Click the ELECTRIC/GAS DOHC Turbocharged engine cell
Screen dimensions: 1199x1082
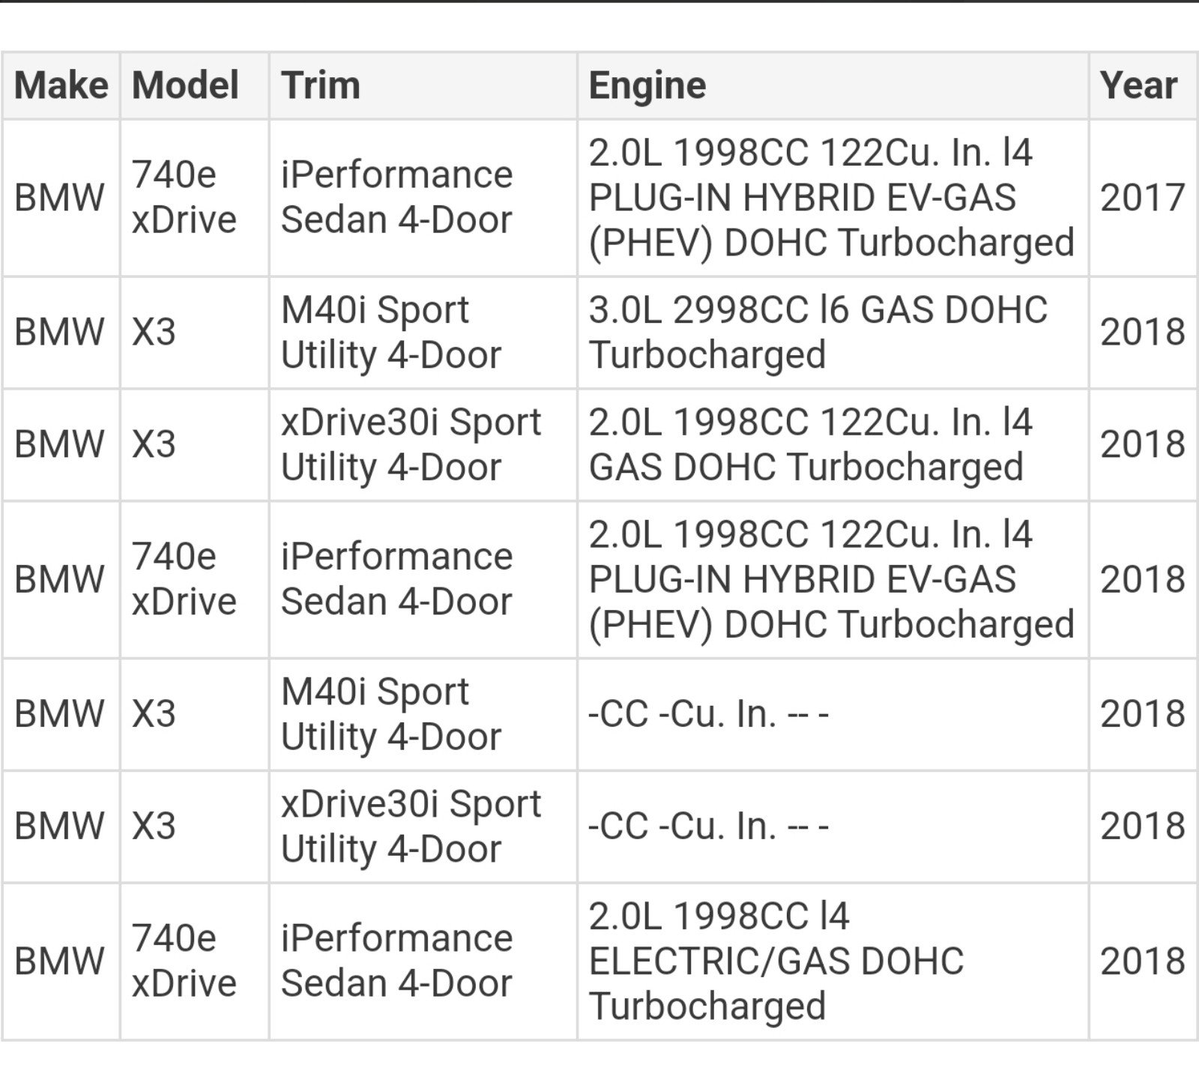[x=833, y=961]
